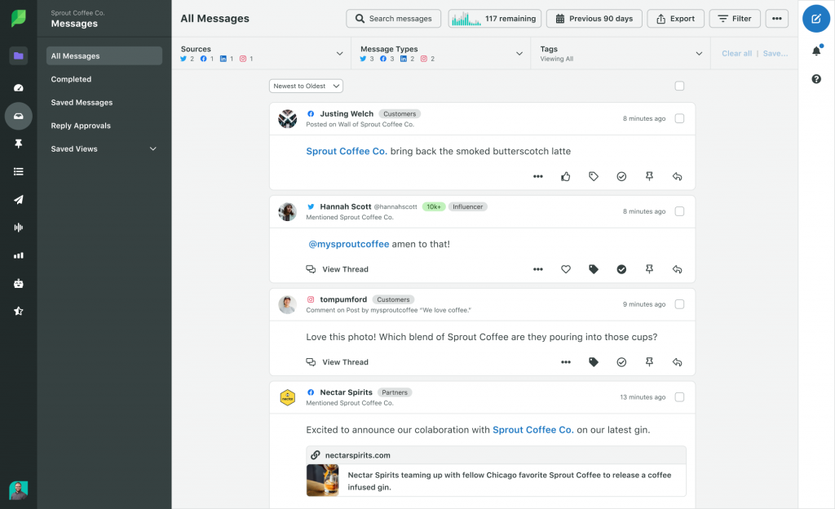The width and height of the screenshot is (835, 509).
Task: Click Hannah Scott's Influencer tag
Action: click(467, 206)
